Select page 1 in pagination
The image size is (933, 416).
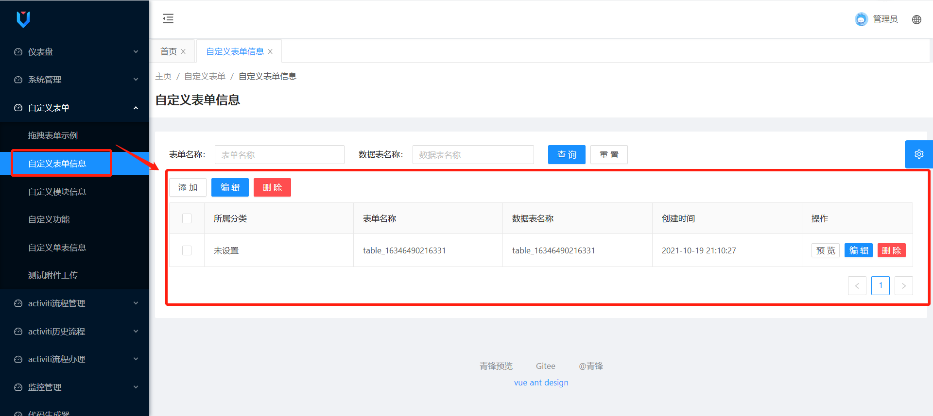click(881, 285)
